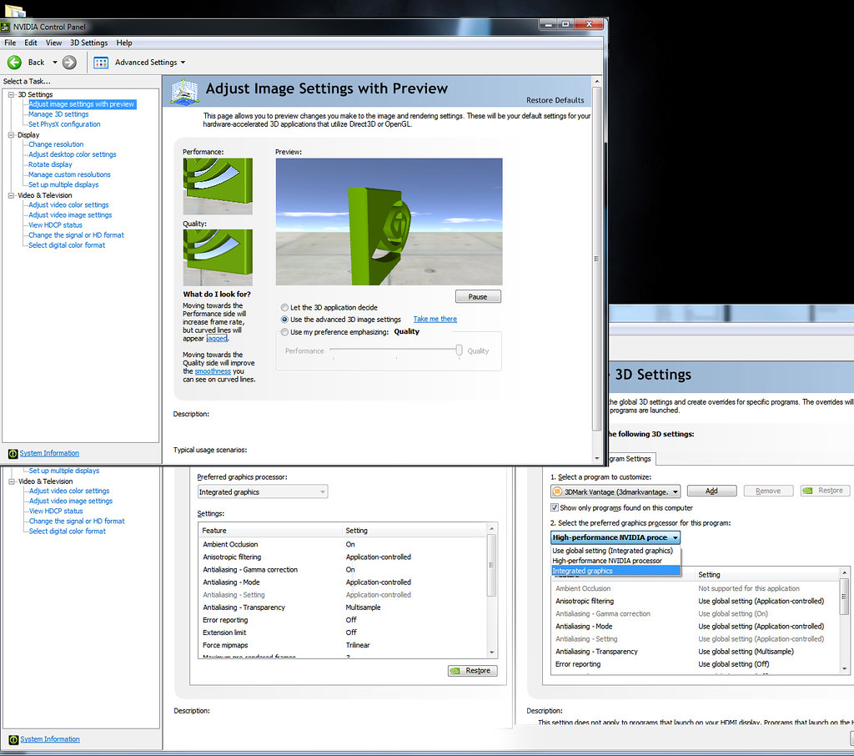Viewport: 854px width, 756px height.
Task: Collapse Video & Television node in the front window
Action: pyautogui.click(x=11, y=195)
